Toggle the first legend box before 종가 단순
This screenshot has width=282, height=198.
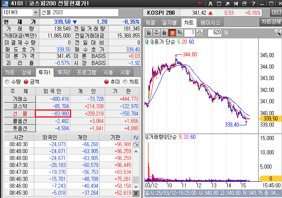pos(147,42)
